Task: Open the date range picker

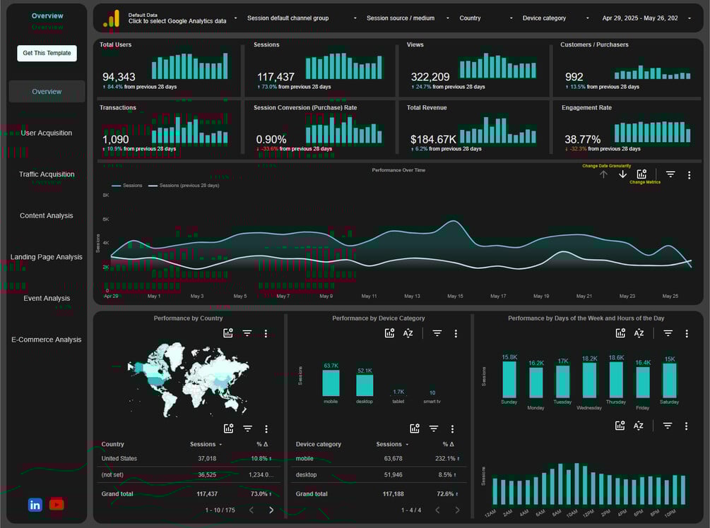Action: pyautogui.click(x=646, y=18)
